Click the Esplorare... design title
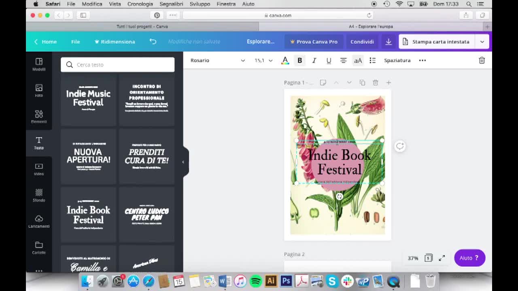Screen dimensions: 518x291 pyautogui.click(x=261, y=42)
